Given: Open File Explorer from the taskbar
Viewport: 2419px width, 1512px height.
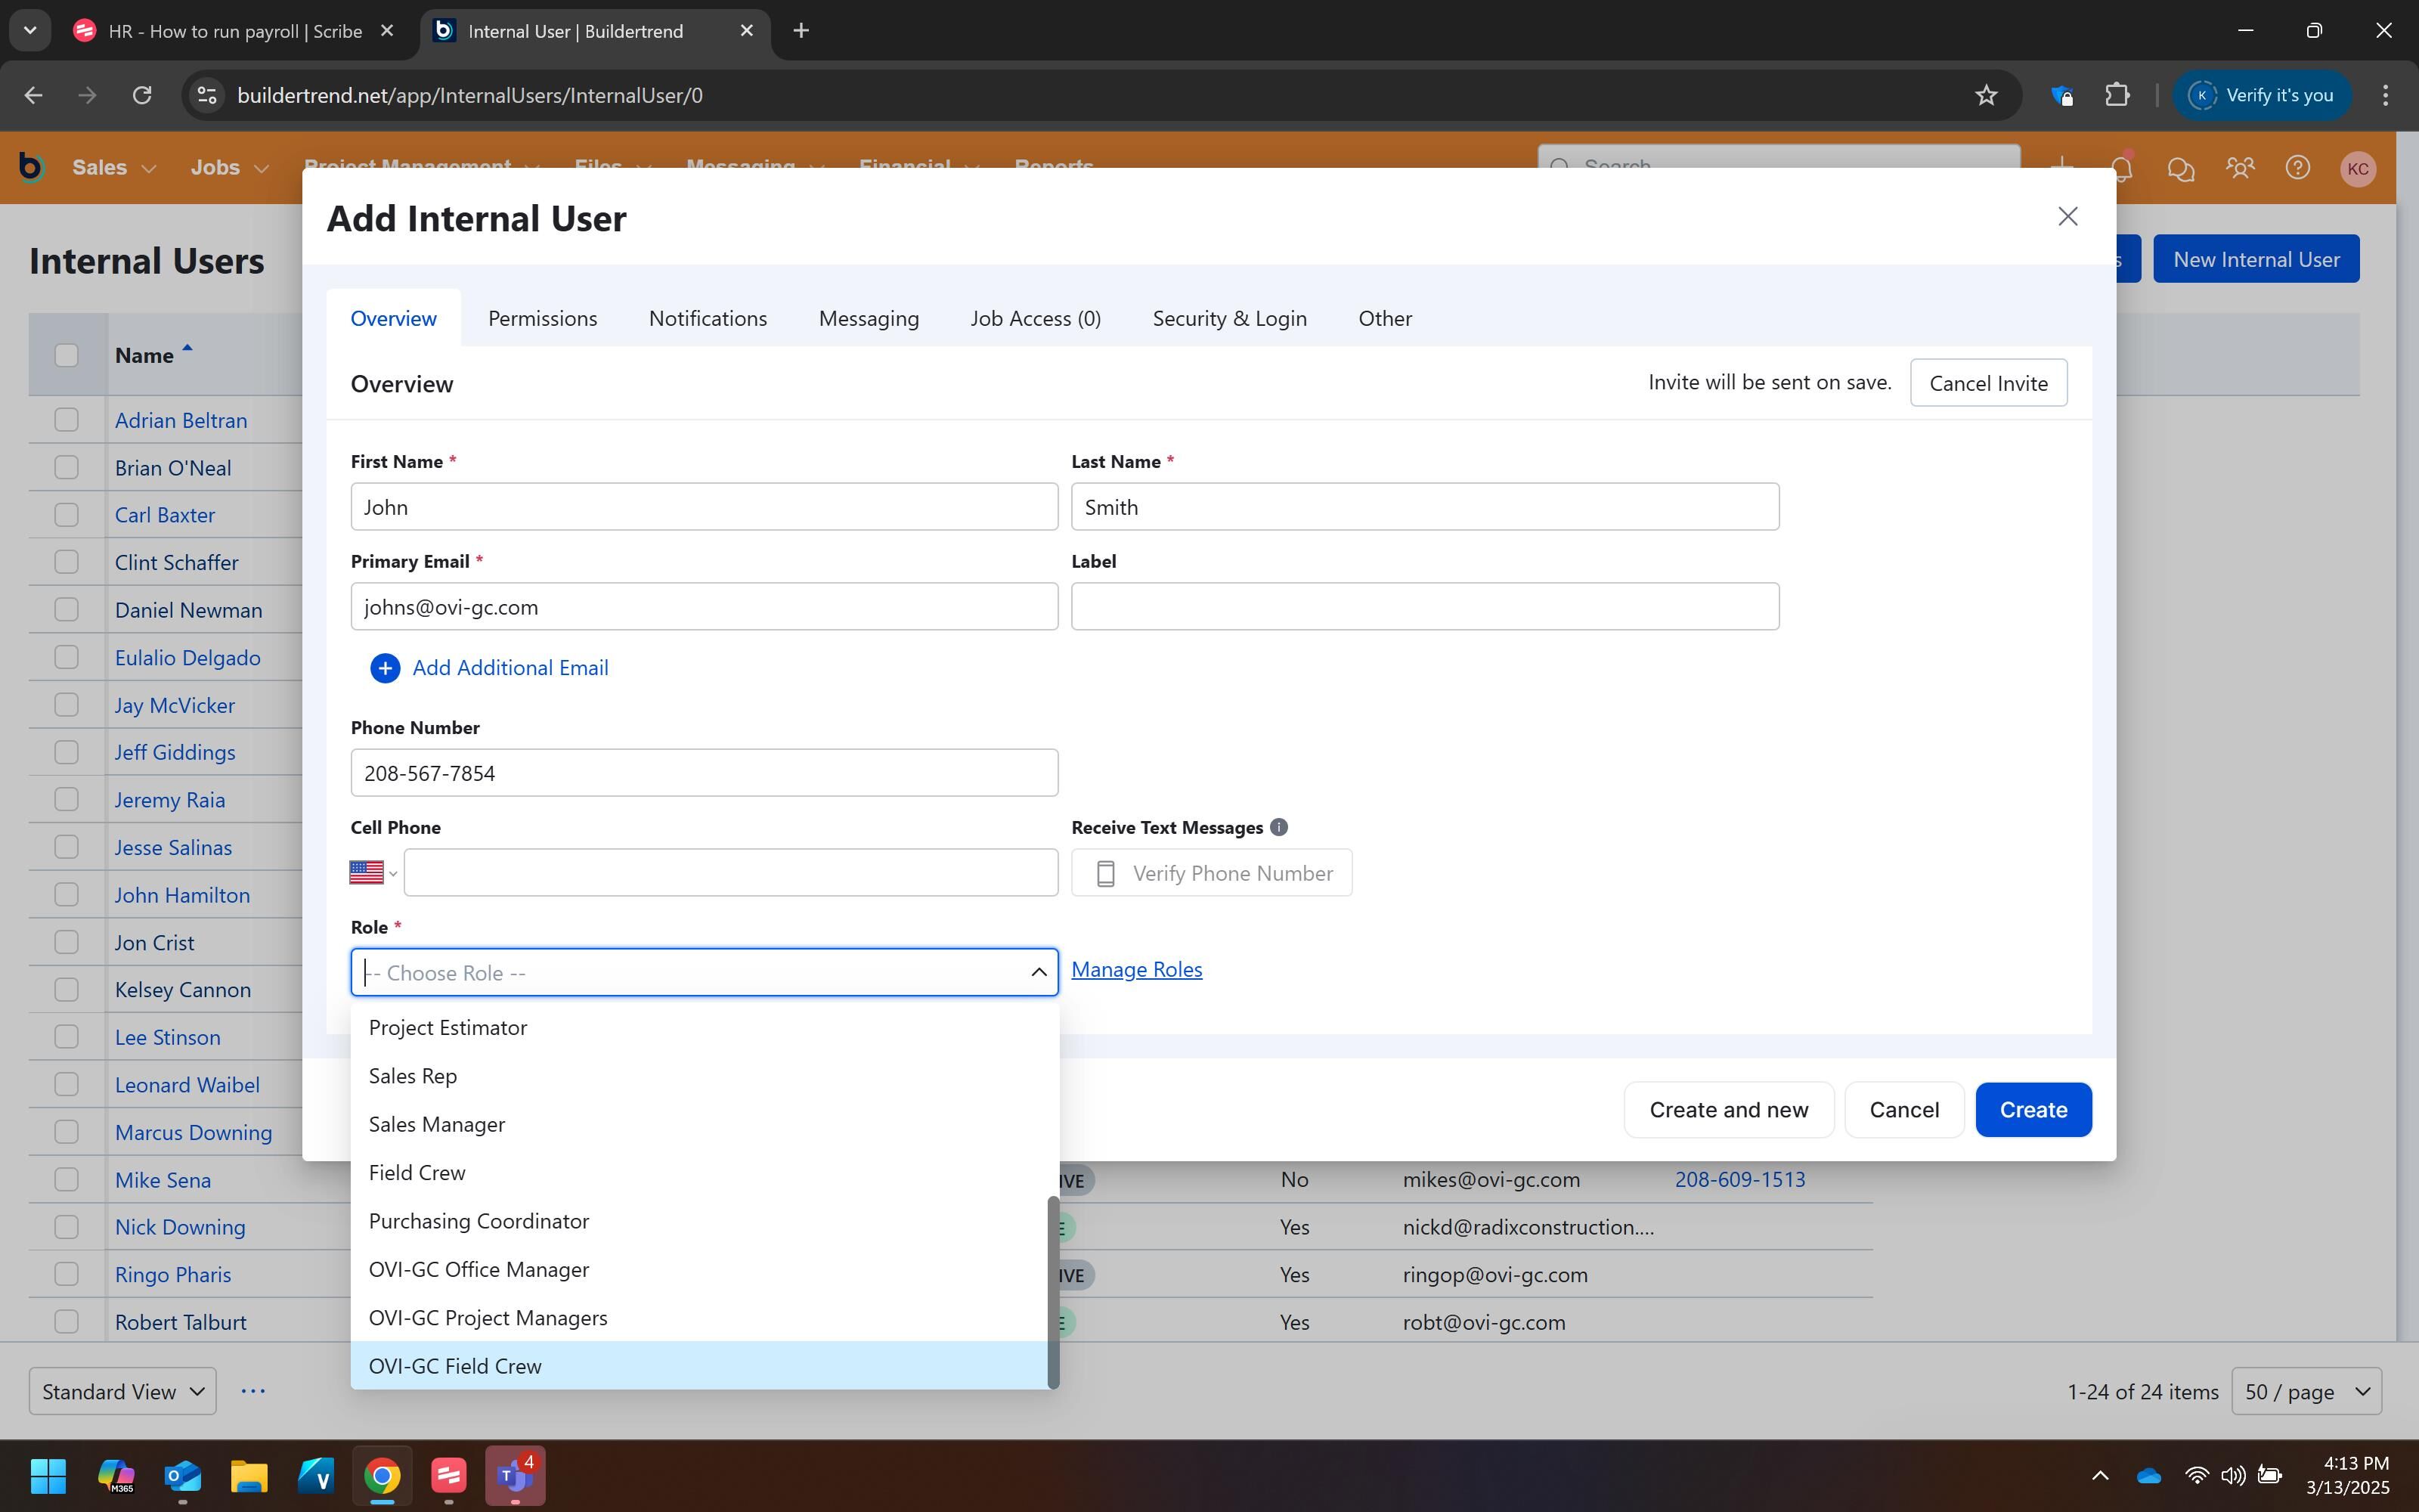Looking at the screenshot, I should point(249,1475).
